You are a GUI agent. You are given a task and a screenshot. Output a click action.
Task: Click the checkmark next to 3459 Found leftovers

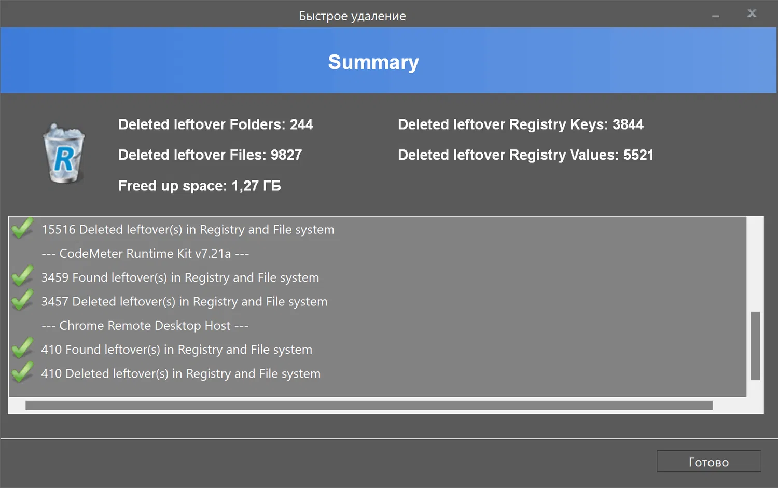coord(22,276)
